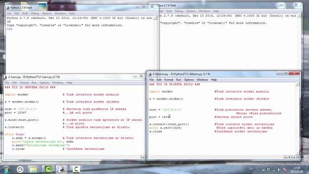The width and height of the screenshot is (309, 174).
Task: Open Options menu in right Python Shell
Action: [x=191, y=11]
